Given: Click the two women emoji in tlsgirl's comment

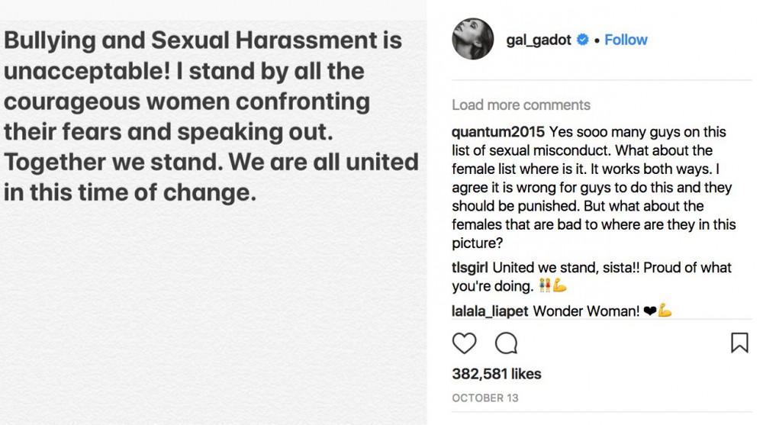Looking at the screenshot, I should coord(544,287).
